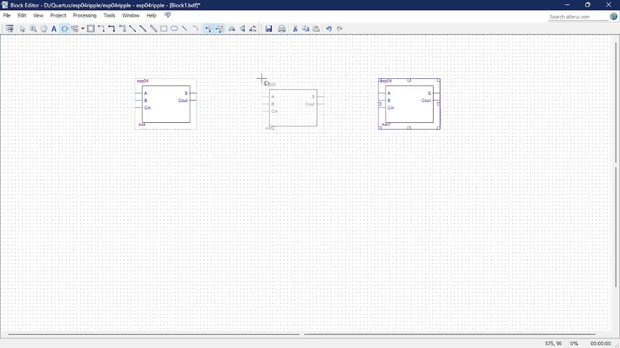Open the Tools menu

[x=109, y=15]
